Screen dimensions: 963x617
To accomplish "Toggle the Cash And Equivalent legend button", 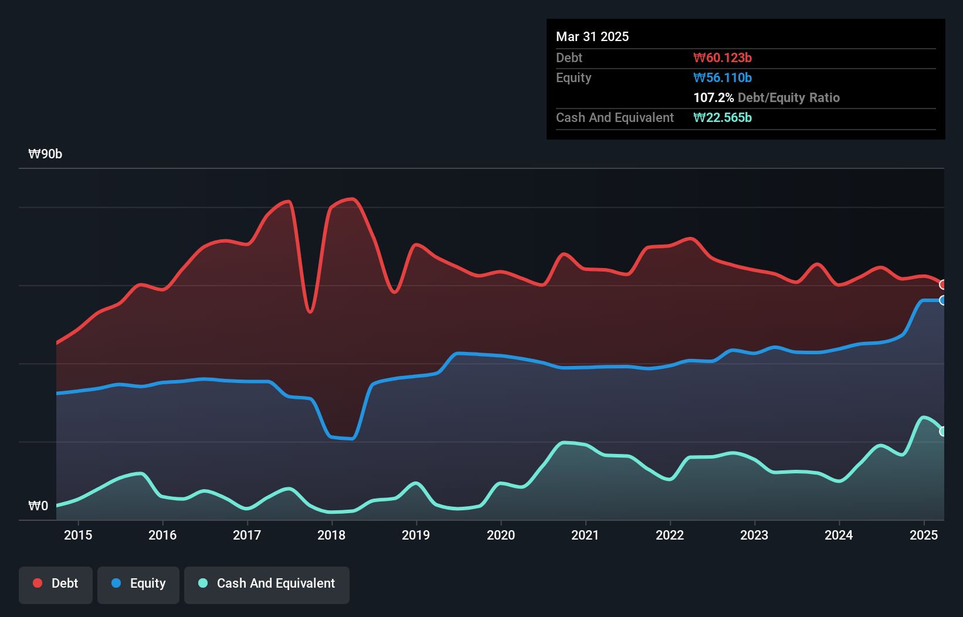I will pyautogui.click(x=267, y=585).
